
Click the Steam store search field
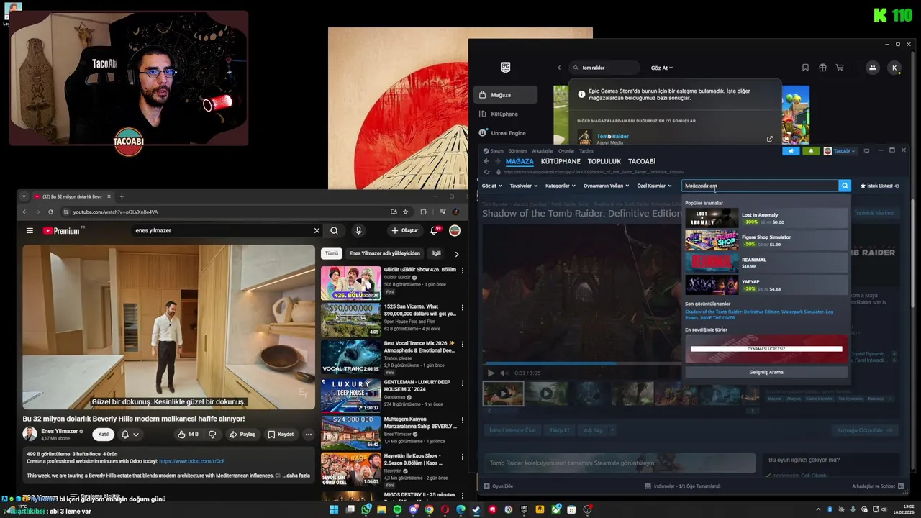click(760, 186)
